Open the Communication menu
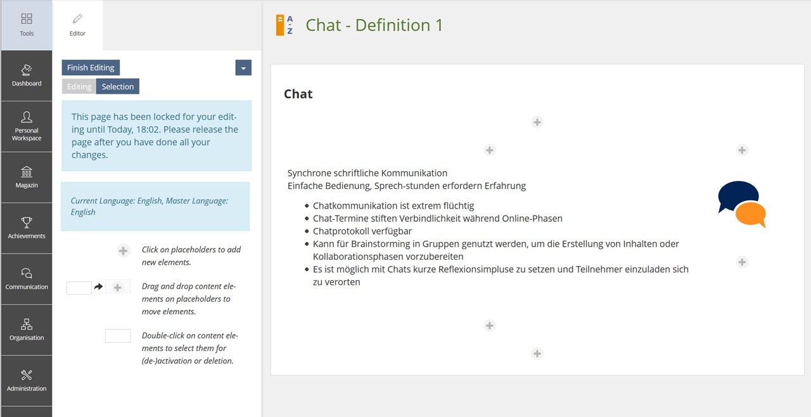The height and width of the screenshot is (417, 811). pyautogui.click(x=26, y=279)
